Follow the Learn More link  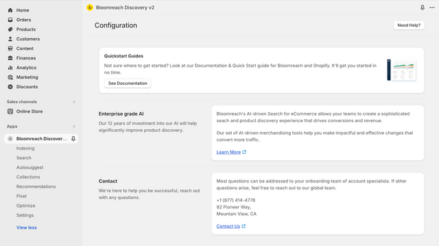coord(228,152)
